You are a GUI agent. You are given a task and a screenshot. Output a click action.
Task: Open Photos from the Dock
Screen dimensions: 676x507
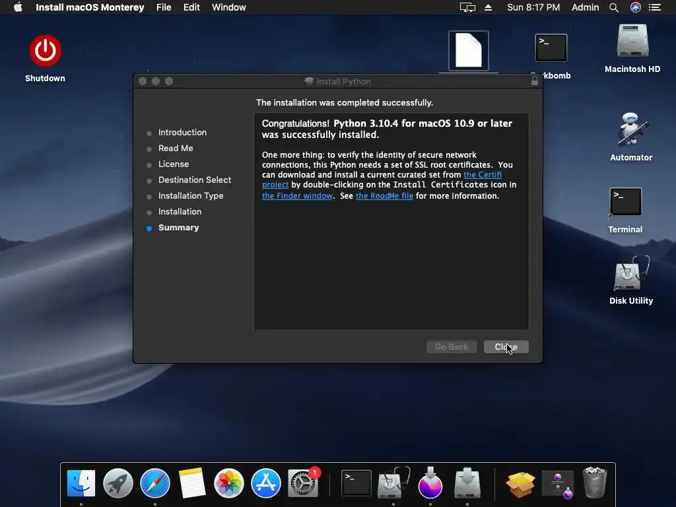(x=229, y=483)
